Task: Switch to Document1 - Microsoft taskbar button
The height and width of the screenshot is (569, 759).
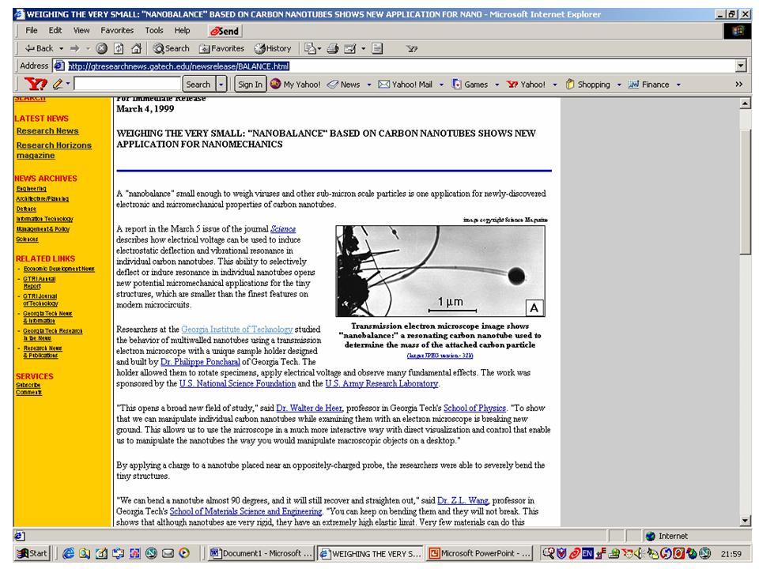Action: point(261,553)
